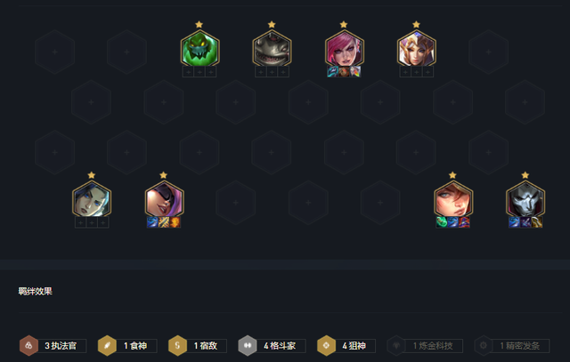Open the 3 执法官 trait badge
The width and height of the screenshot is (570, 362).
pyautogui.click(x=53, y=346)
